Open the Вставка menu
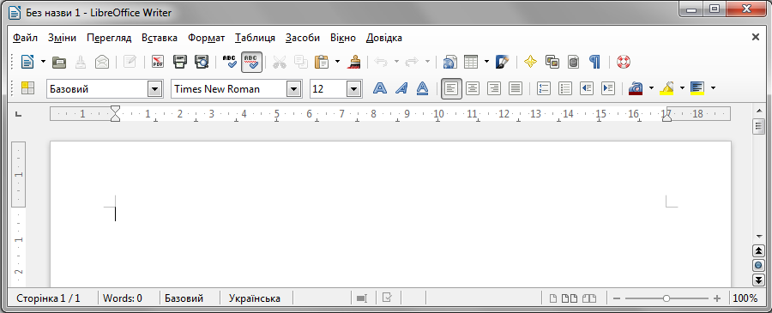 (160, 38)
